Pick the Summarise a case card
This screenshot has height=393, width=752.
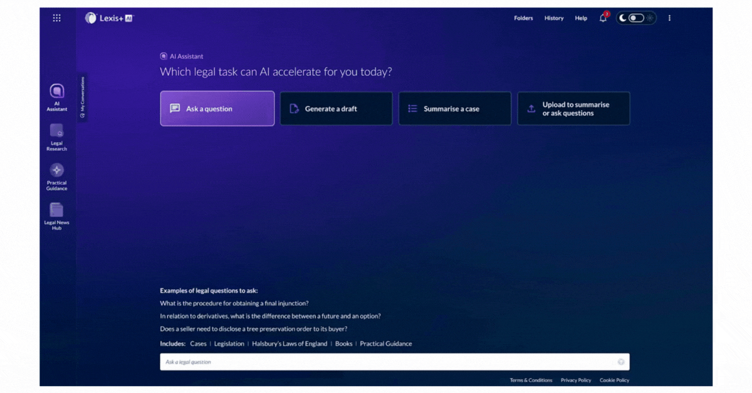454,109
